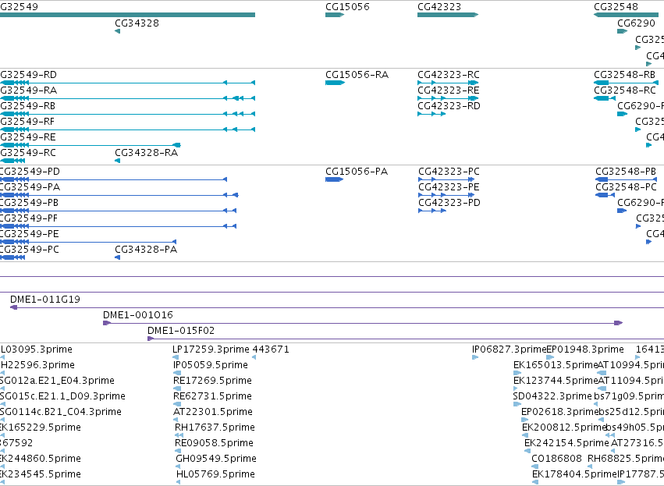Open EST RE62731.5prime

pyautogui.click(x=212, y=396)
